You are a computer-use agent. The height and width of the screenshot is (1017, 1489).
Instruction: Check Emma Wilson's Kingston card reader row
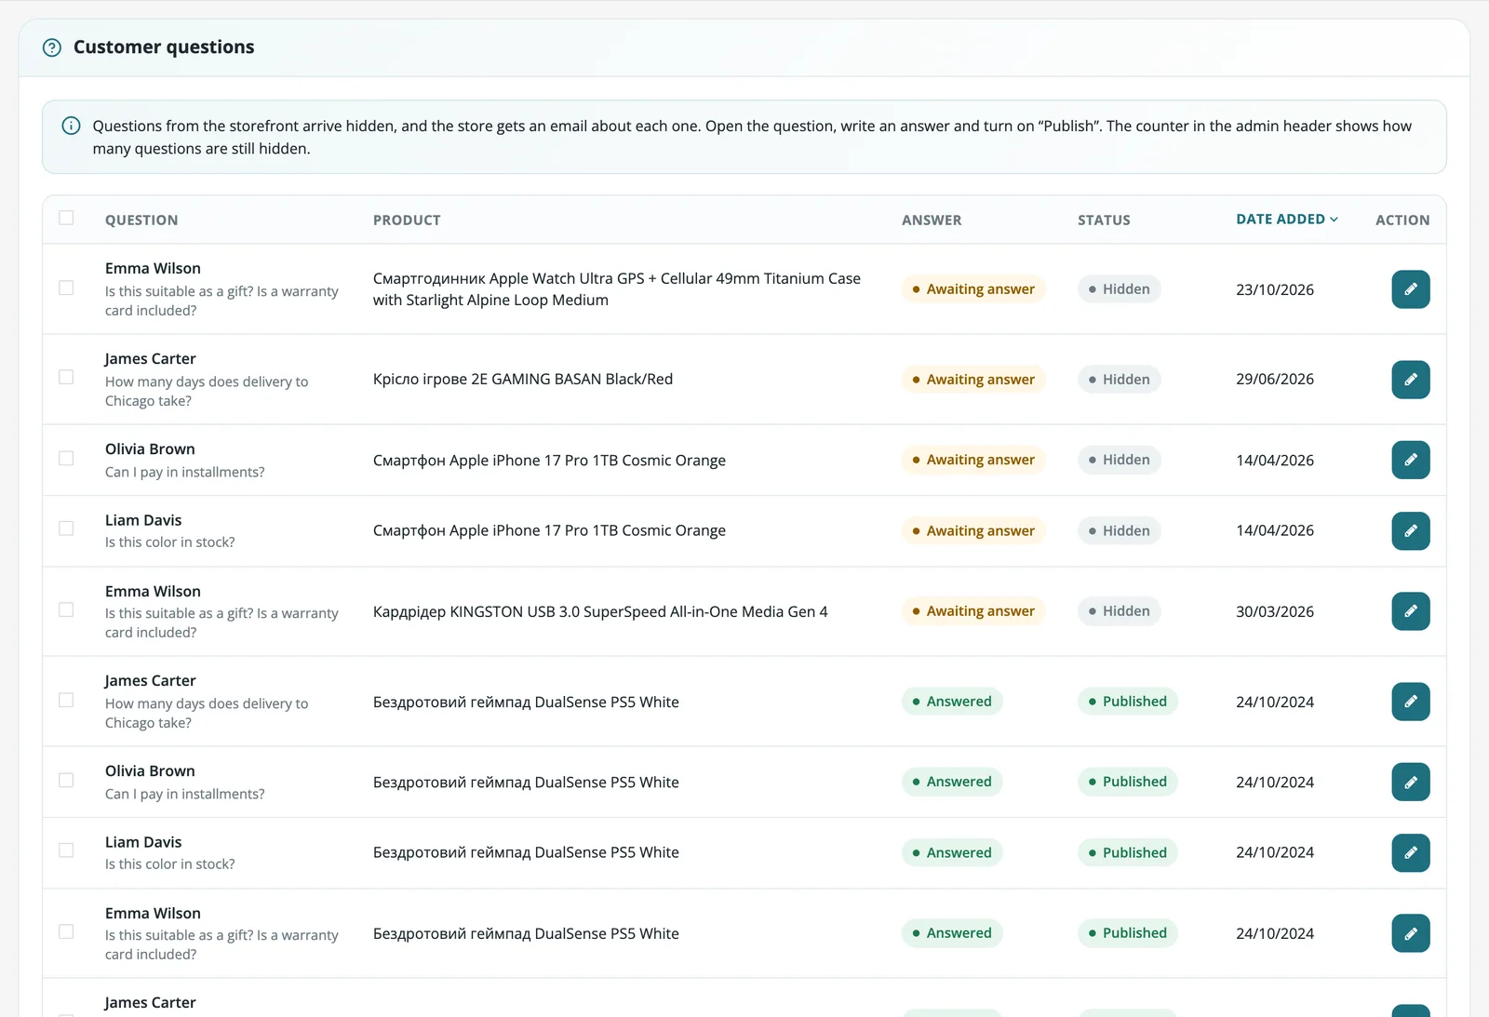[x=66, y=610]
